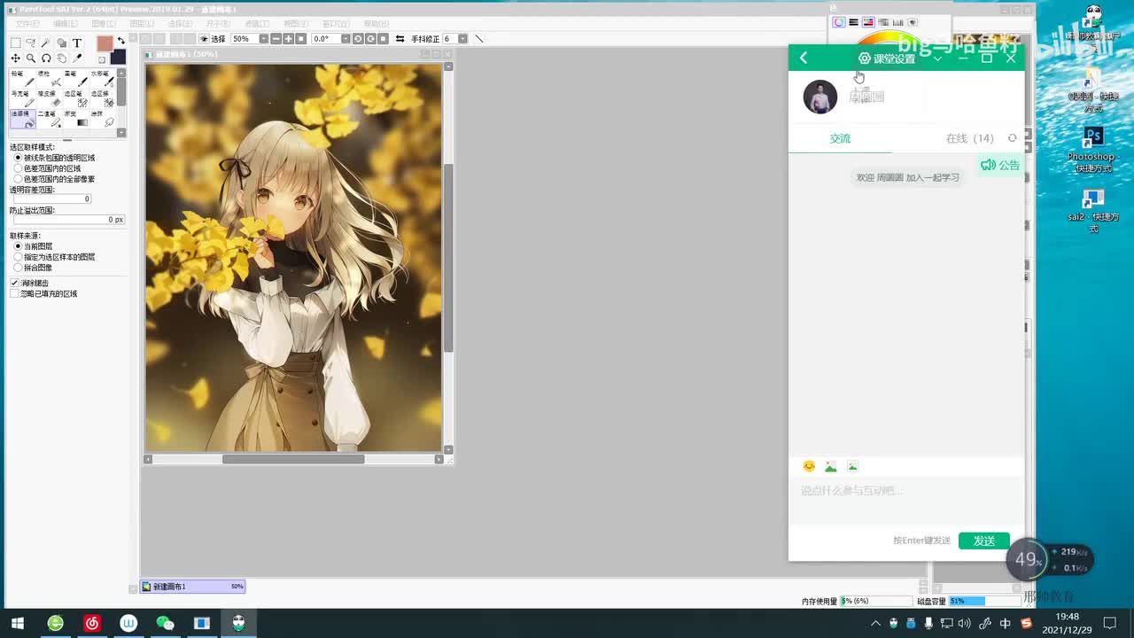Open the 手抖修正 stabilizer dropdown
This screenshot has height=638, width=1134.
point(464,39)
